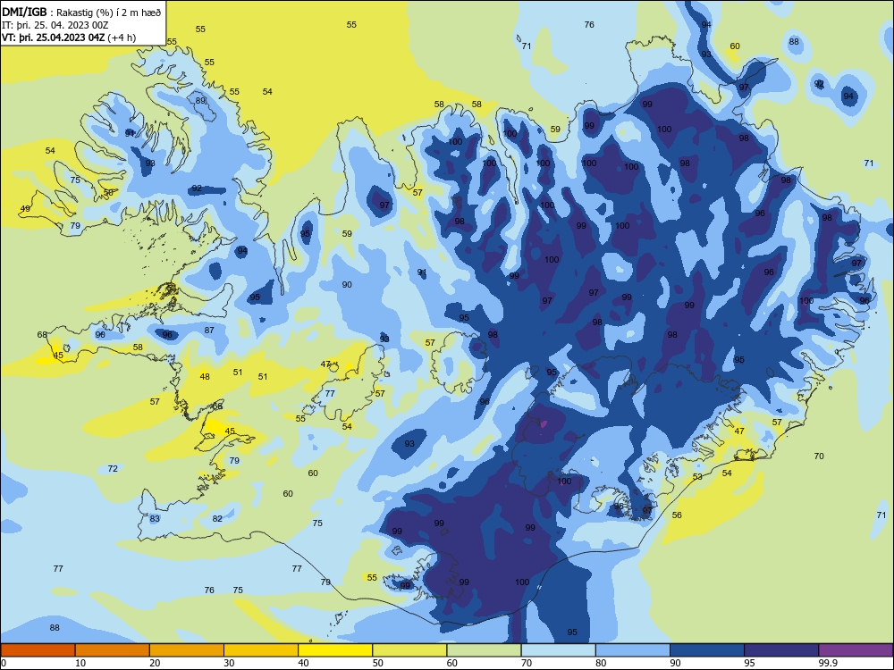Click the 80–90 blue legend swatch
The width and height of the screenshot is (894, 670).
coord(633,650)
